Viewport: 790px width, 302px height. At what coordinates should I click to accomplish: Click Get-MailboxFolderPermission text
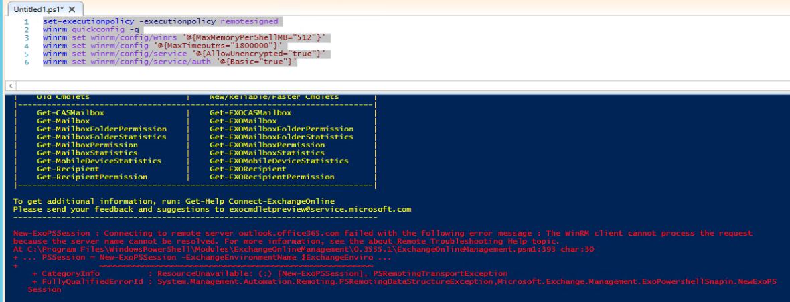tap(102, 129)
